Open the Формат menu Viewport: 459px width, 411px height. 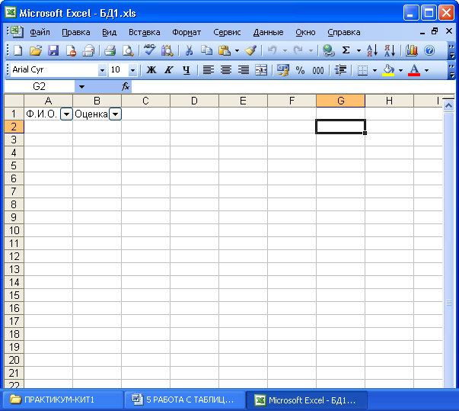(x=186, y=32)
